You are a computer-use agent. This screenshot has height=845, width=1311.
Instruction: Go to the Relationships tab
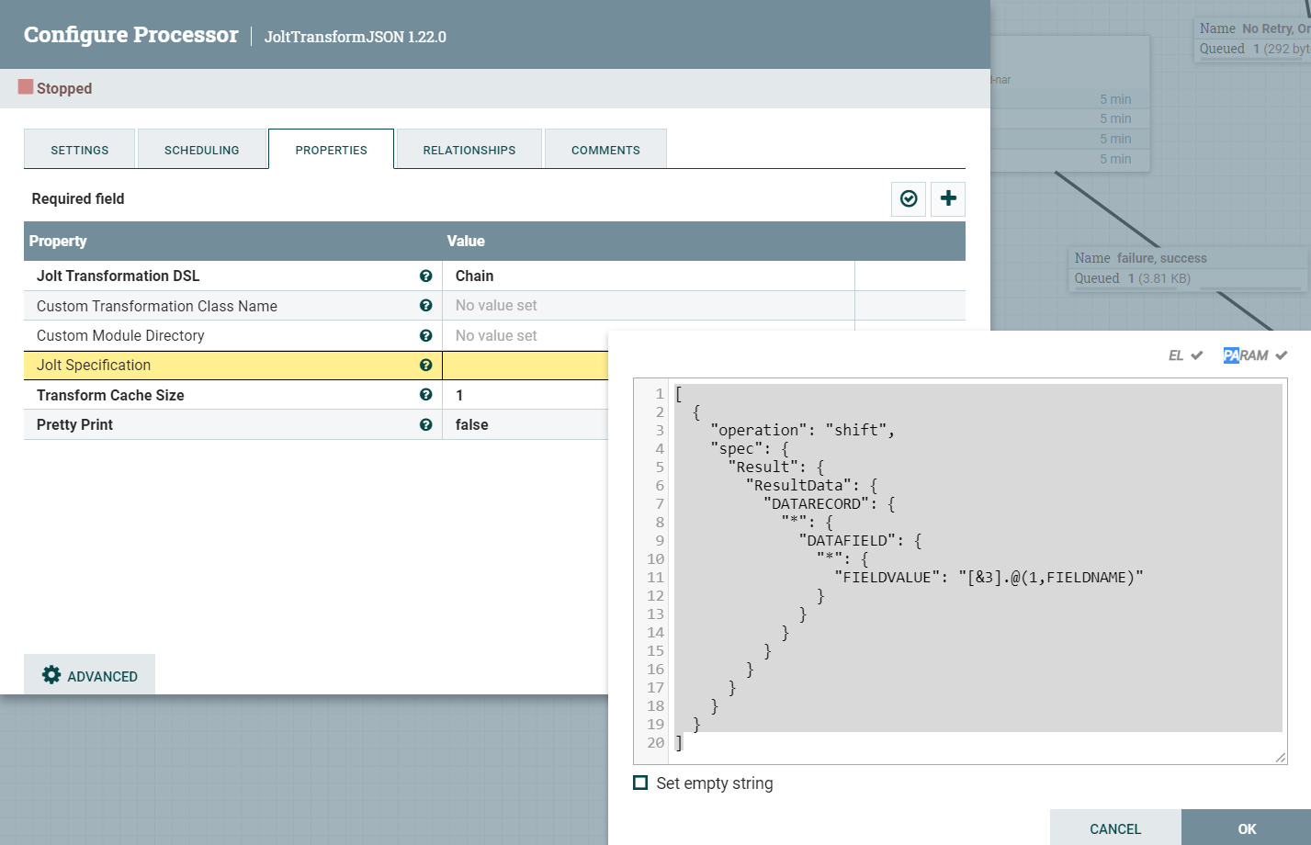(x=469, y=150)
